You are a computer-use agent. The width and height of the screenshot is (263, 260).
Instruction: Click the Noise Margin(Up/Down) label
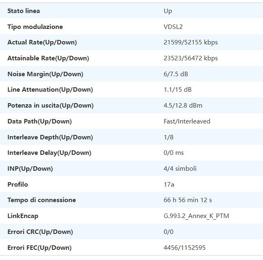coord(45,74)
